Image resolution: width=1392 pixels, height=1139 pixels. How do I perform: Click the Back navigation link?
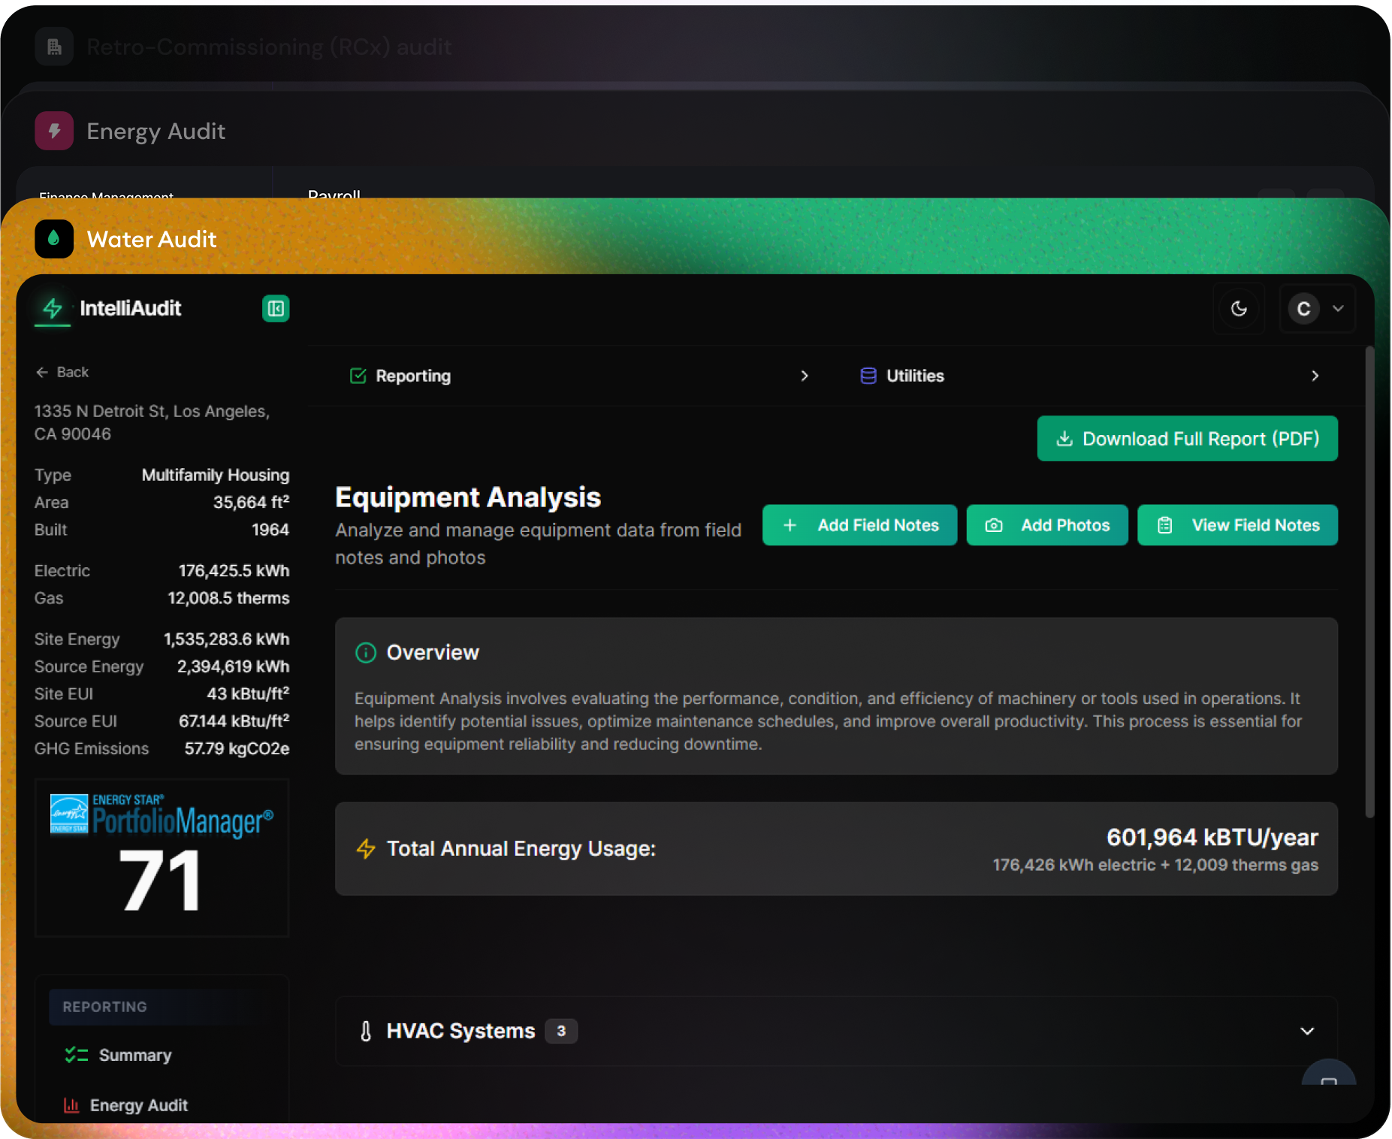(62, 372)
